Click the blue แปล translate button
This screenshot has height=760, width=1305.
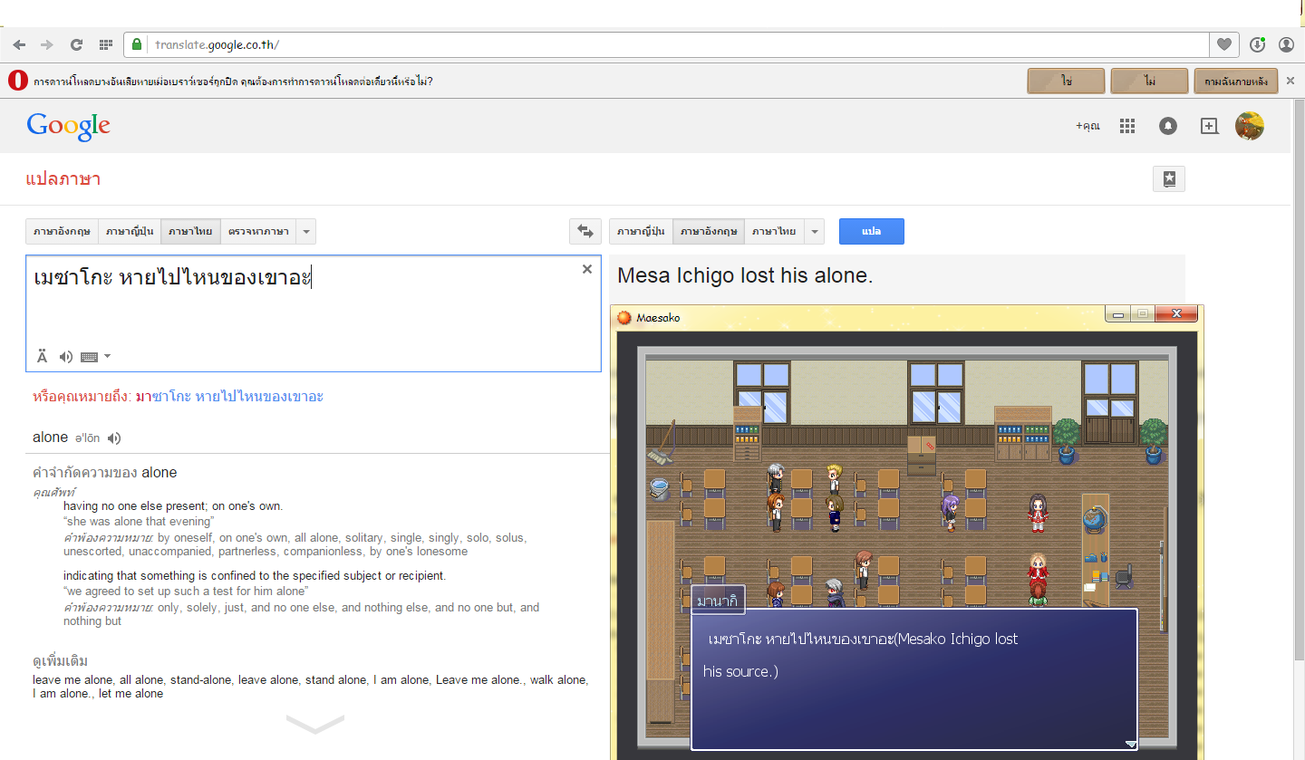[x=872, y=232]
